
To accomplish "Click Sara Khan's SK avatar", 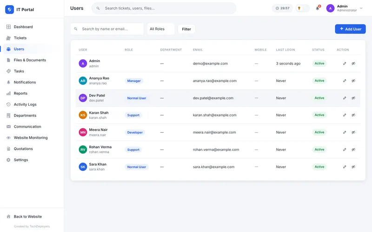I will (x=83, y=167).
